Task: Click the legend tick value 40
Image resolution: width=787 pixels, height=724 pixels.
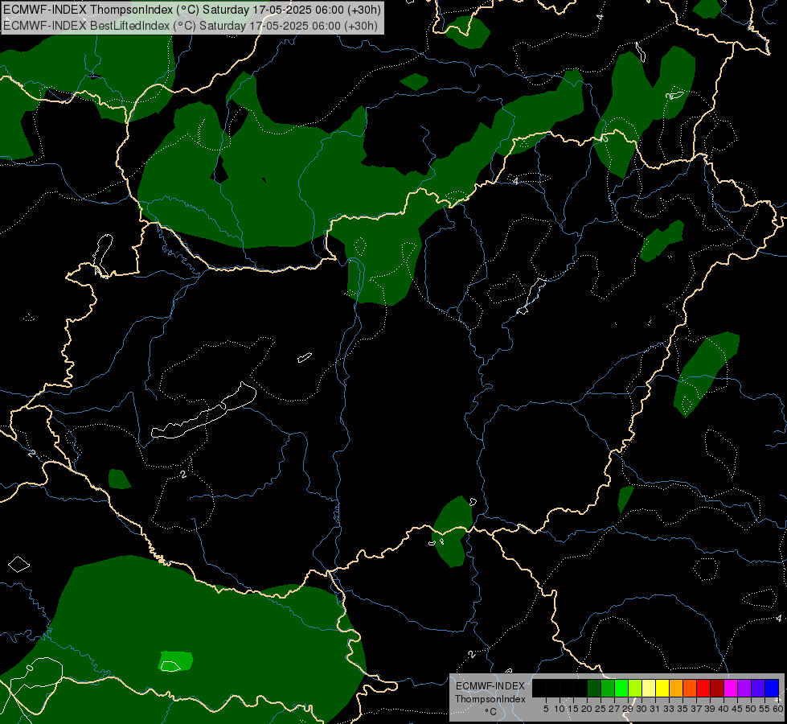Action: coord(723,709)
